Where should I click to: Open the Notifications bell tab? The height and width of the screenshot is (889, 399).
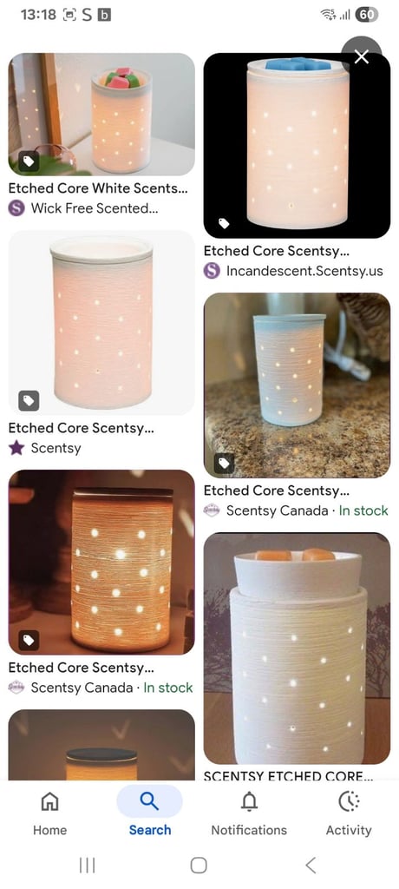point(249,814)
